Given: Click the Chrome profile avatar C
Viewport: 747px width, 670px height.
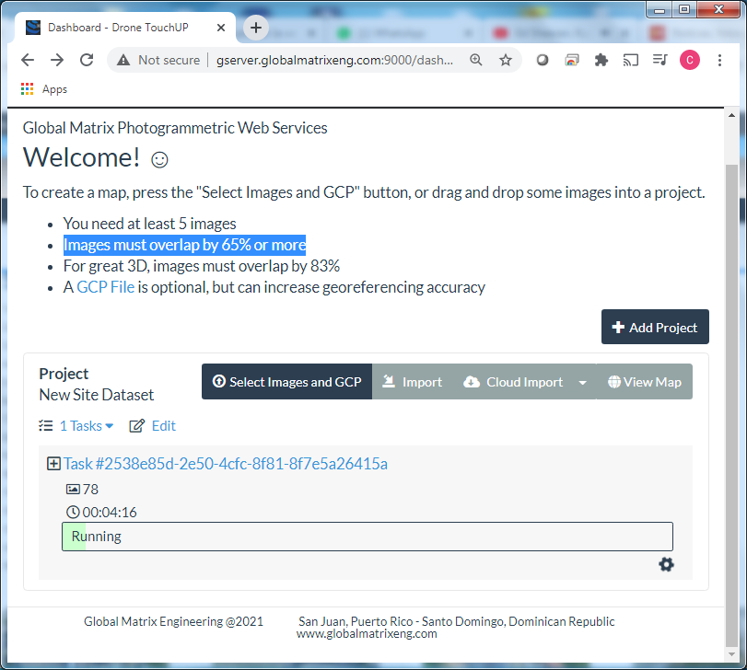Looking at the screenshot, I should click(x=689, y=60).
